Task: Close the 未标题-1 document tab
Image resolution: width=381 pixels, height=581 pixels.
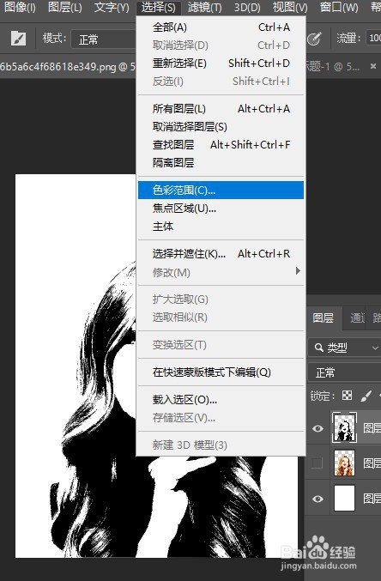Action: point(373,66)
